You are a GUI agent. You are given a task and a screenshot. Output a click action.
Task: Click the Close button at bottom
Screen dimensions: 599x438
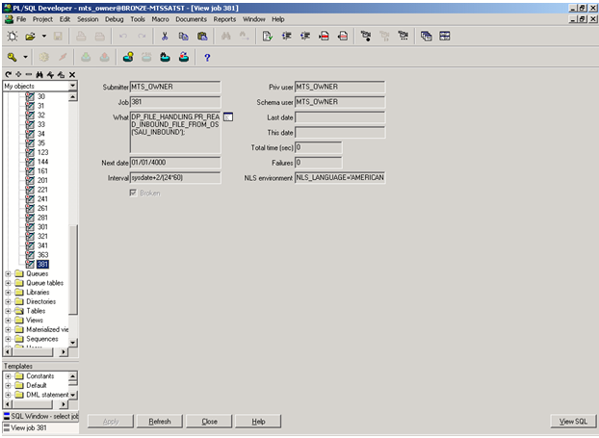[209, 422]
